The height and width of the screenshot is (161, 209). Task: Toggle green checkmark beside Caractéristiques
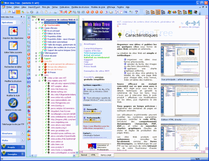[39, 22]
